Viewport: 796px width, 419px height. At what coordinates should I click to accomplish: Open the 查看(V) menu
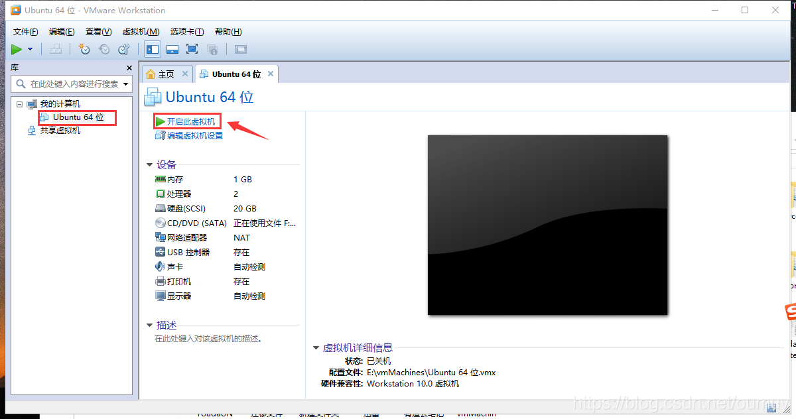pyautogui.click(x=98, y=32)
